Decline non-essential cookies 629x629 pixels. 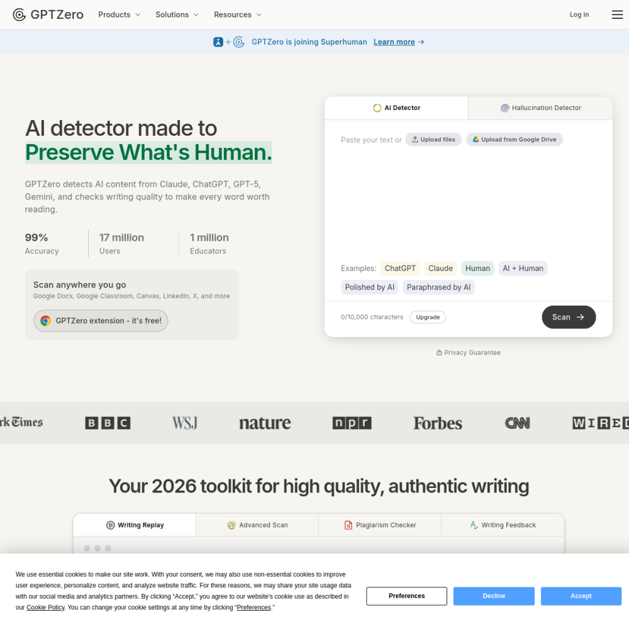tap(494, 596)
